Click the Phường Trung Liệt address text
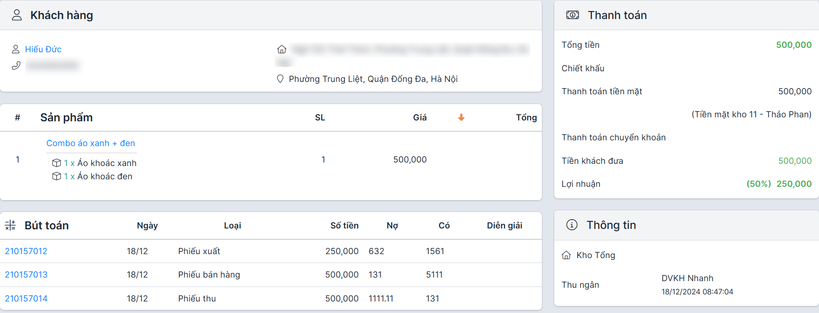 coord(373,79)
